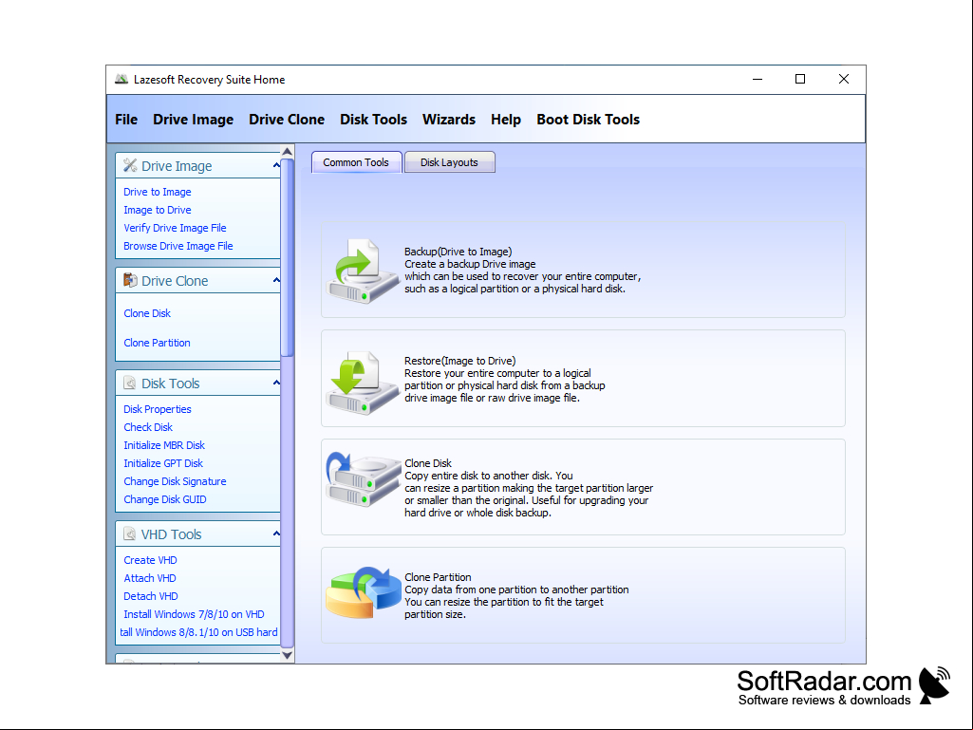Viewport: 973px width, 730px height.
Task: Switch to the Disk Layouts tab
Action: [x=449, y=162]
